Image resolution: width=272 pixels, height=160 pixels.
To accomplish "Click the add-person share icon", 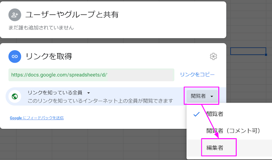I will click(15, 15).
